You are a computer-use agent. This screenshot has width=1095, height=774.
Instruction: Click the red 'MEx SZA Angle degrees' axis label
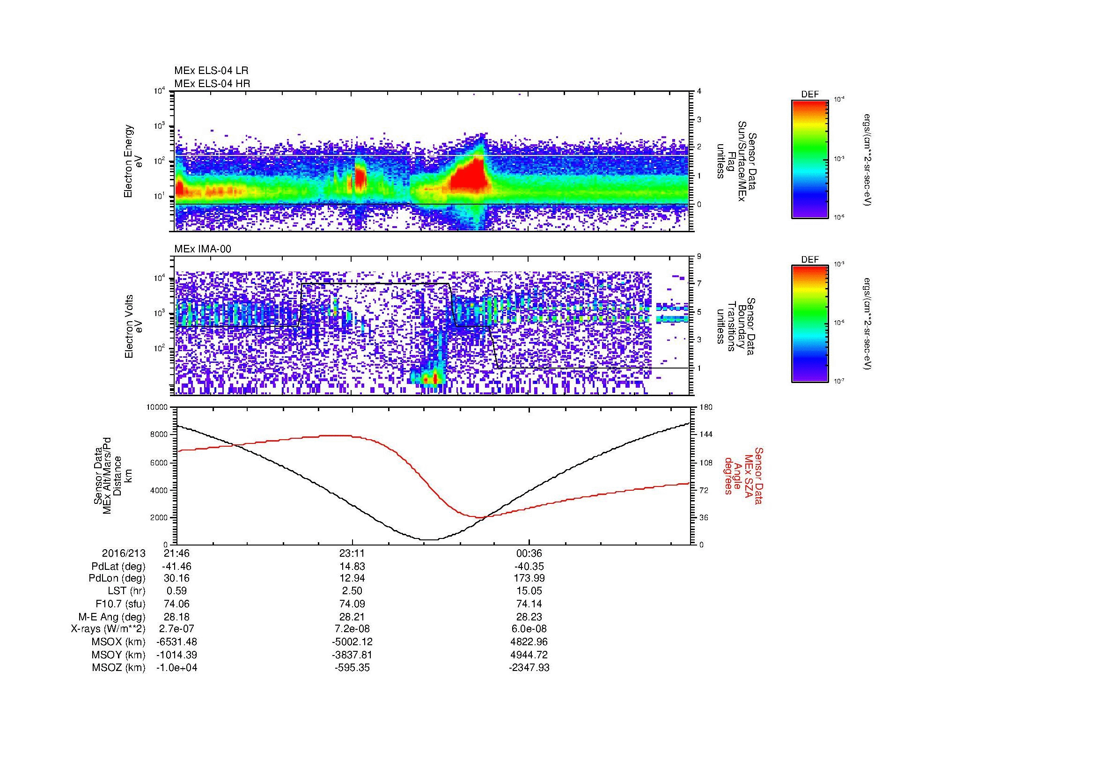click(x=743, y=475)
